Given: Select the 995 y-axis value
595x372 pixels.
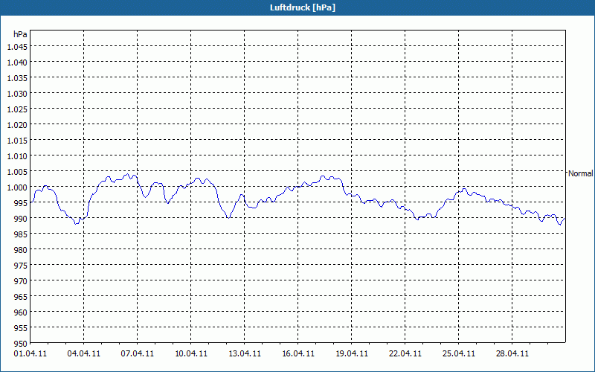Looking at the screenshot, I should (21, 203).
